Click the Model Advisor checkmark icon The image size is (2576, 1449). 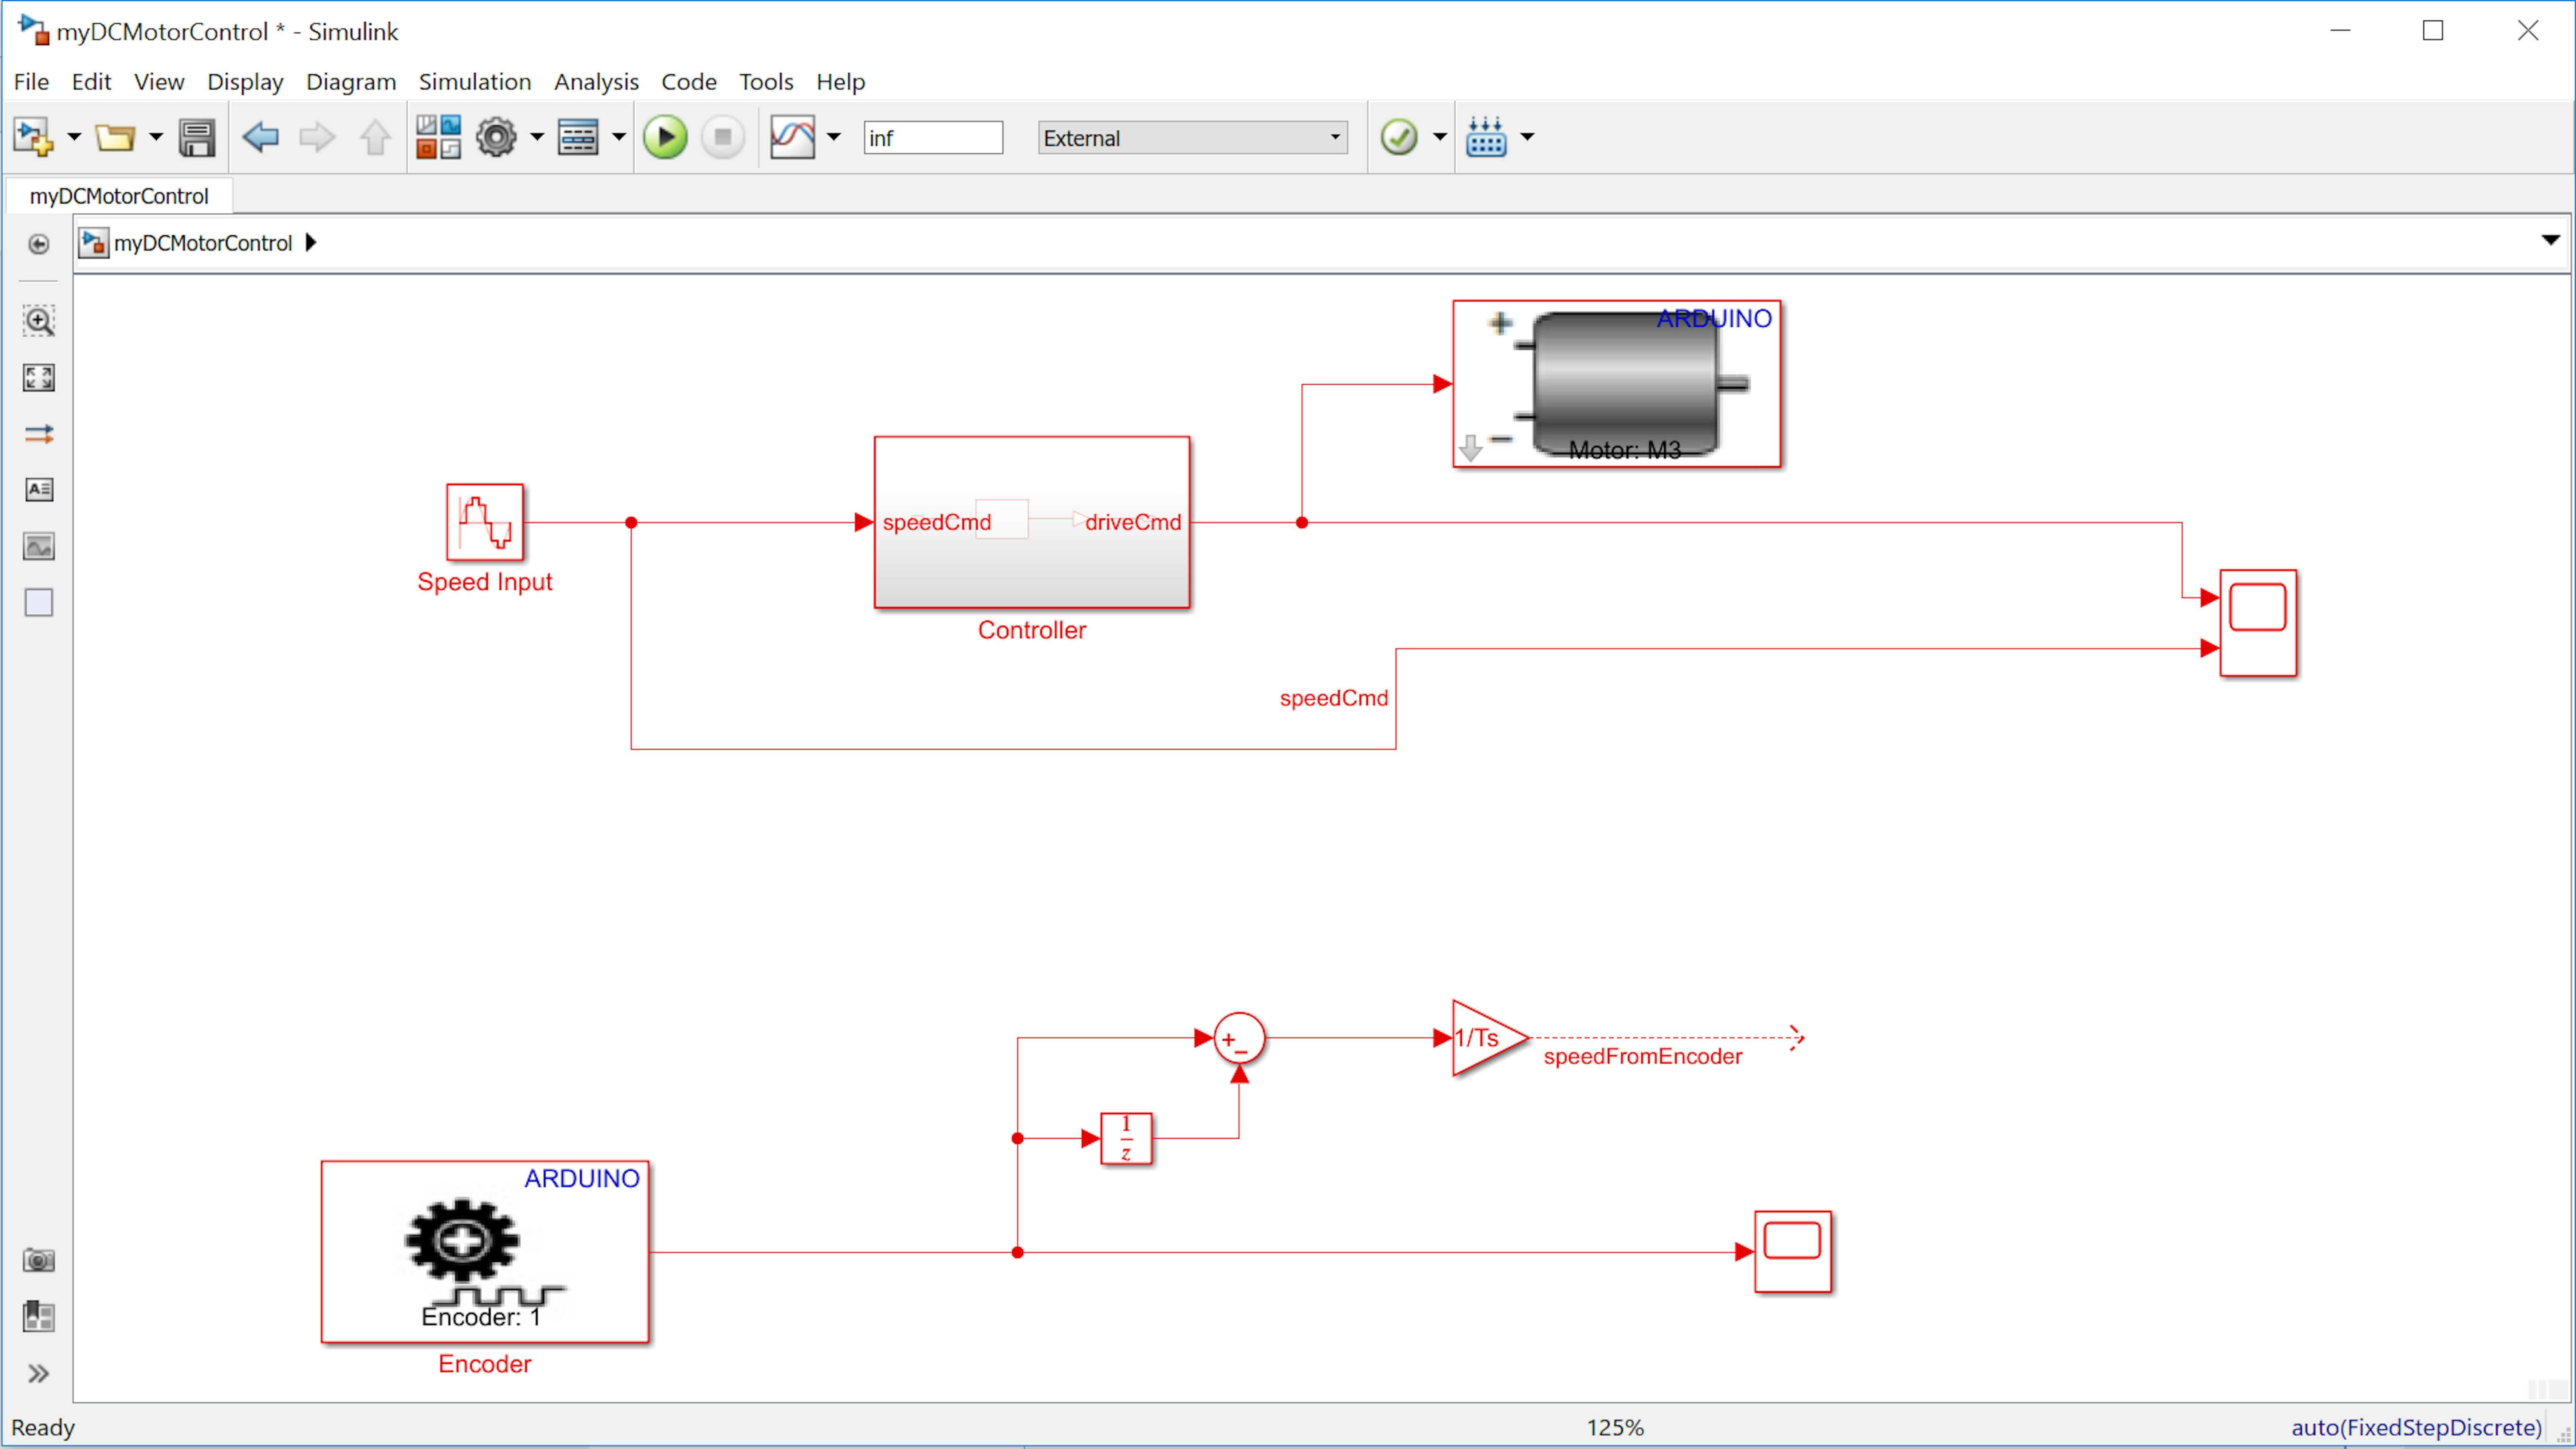pyautogui.click(x=1399, y=137)
